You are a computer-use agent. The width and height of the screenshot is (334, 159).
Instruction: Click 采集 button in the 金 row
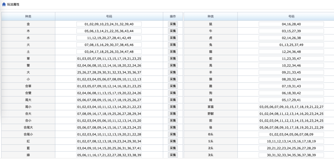173,24
